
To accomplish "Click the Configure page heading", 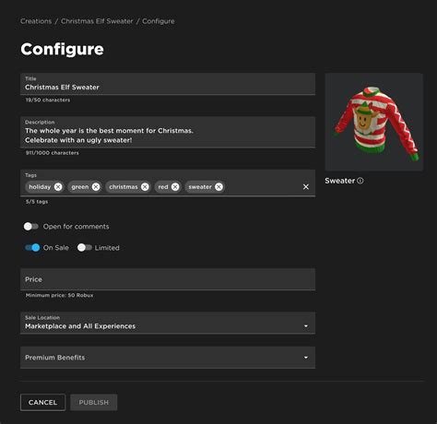I will [x=63, y=49].
